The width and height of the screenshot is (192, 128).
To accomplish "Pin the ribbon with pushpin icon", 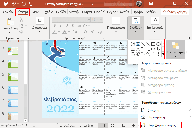I will point(188,38).
